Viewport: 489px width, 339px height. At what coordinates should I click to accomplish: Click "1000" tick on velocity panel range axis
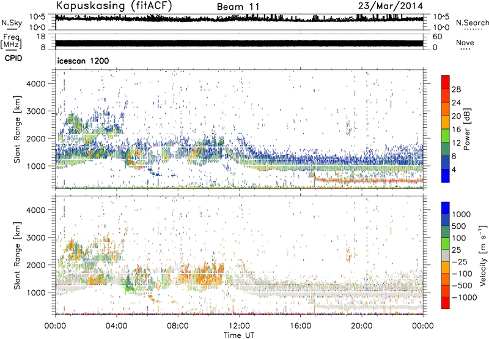35,292
